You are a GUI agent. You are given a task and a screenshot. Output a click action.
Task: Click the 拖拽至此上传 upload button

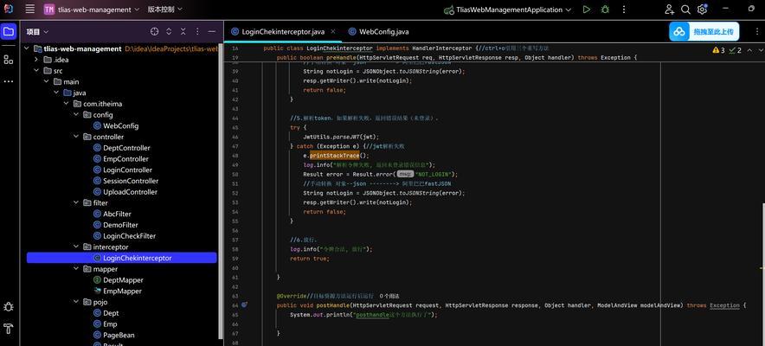[704, 31]
